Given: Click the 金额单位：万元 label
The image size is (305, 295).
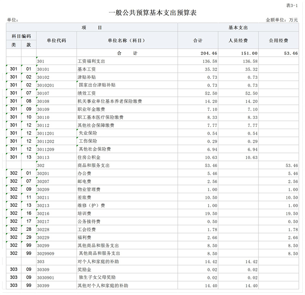Looking at the screenshot, I should [x=281, y=18].
